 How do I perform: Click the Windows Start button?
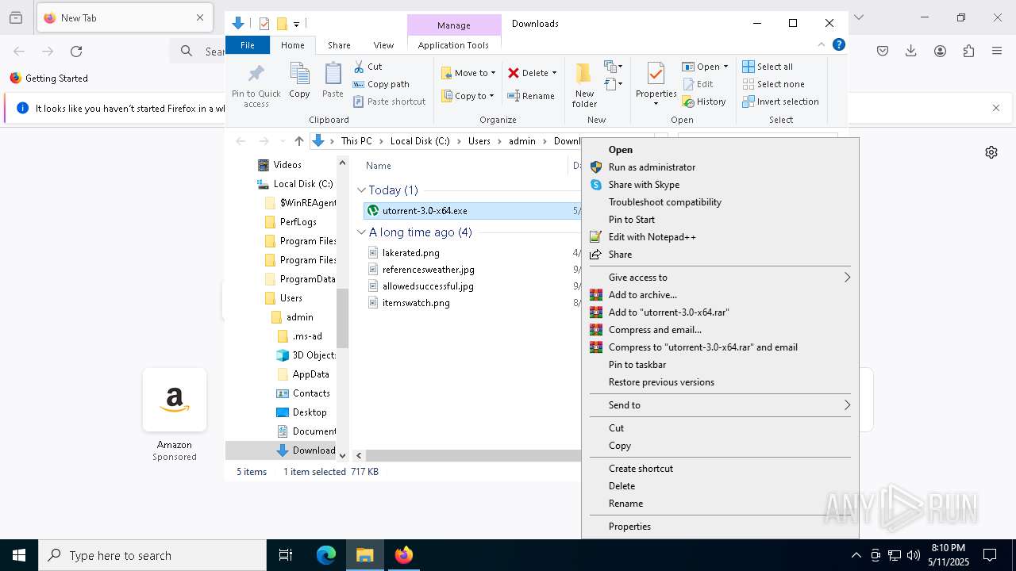click(19, 555)
